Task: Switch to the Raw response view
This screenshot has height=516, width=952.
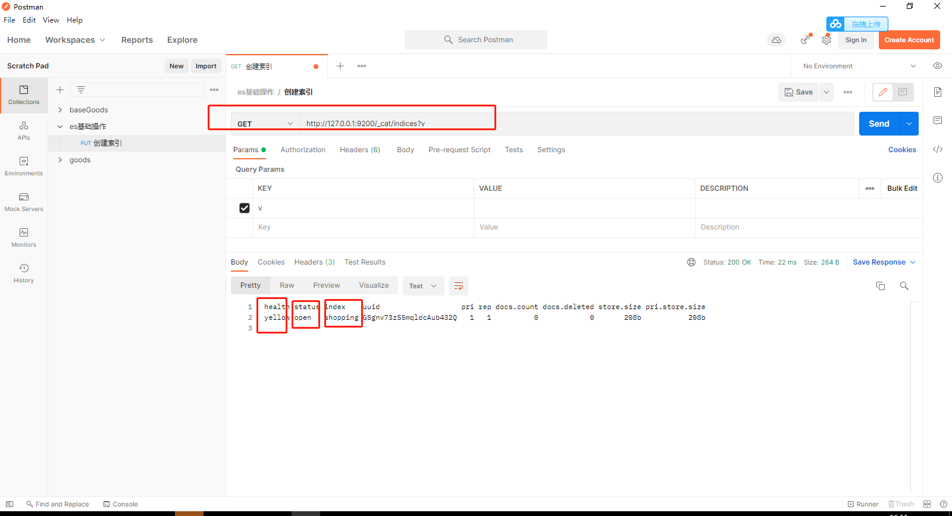Action: pos(287,285)
